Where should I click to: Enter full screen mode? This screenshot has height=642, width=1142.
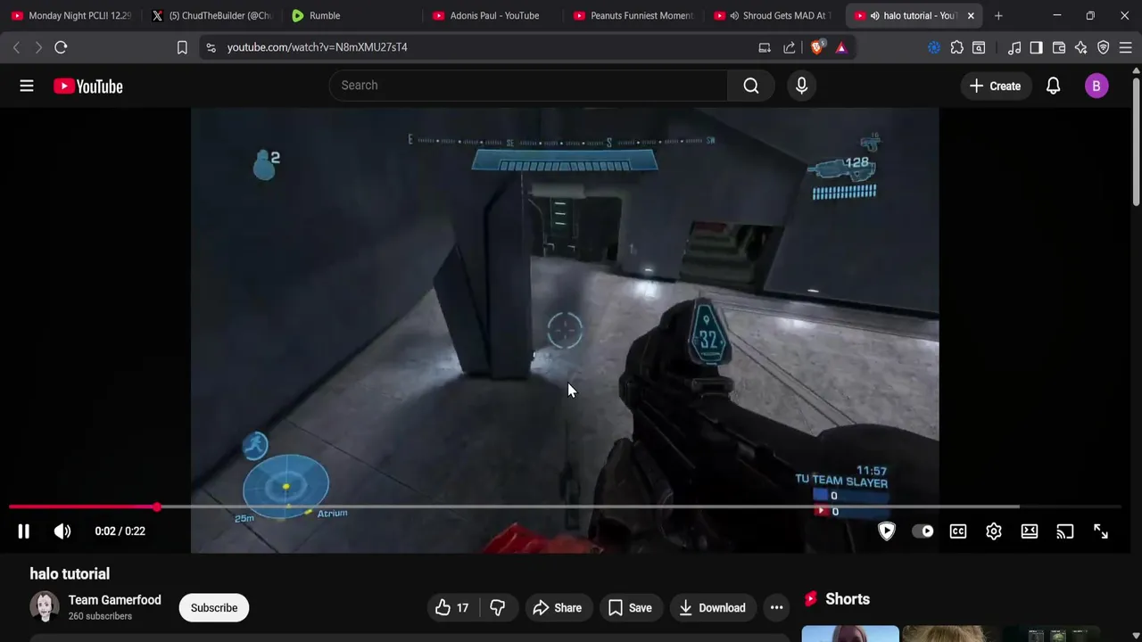(x=1101, y=531)
